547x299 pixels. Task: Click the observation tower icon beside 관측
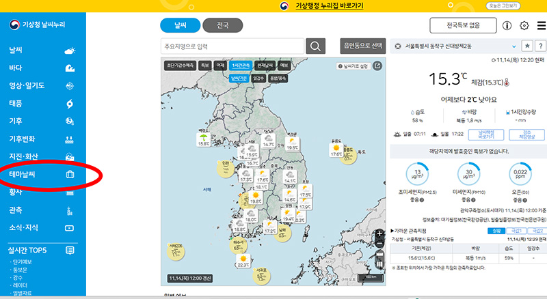70,210
